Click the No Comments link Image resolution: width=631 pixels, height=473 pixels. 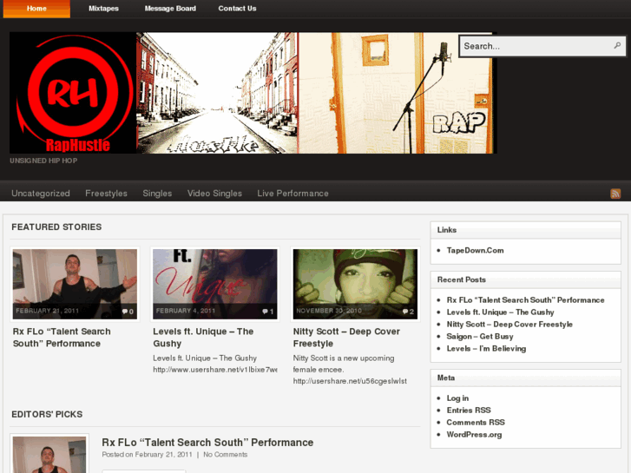pyautogui.click(x=226, y=455)
